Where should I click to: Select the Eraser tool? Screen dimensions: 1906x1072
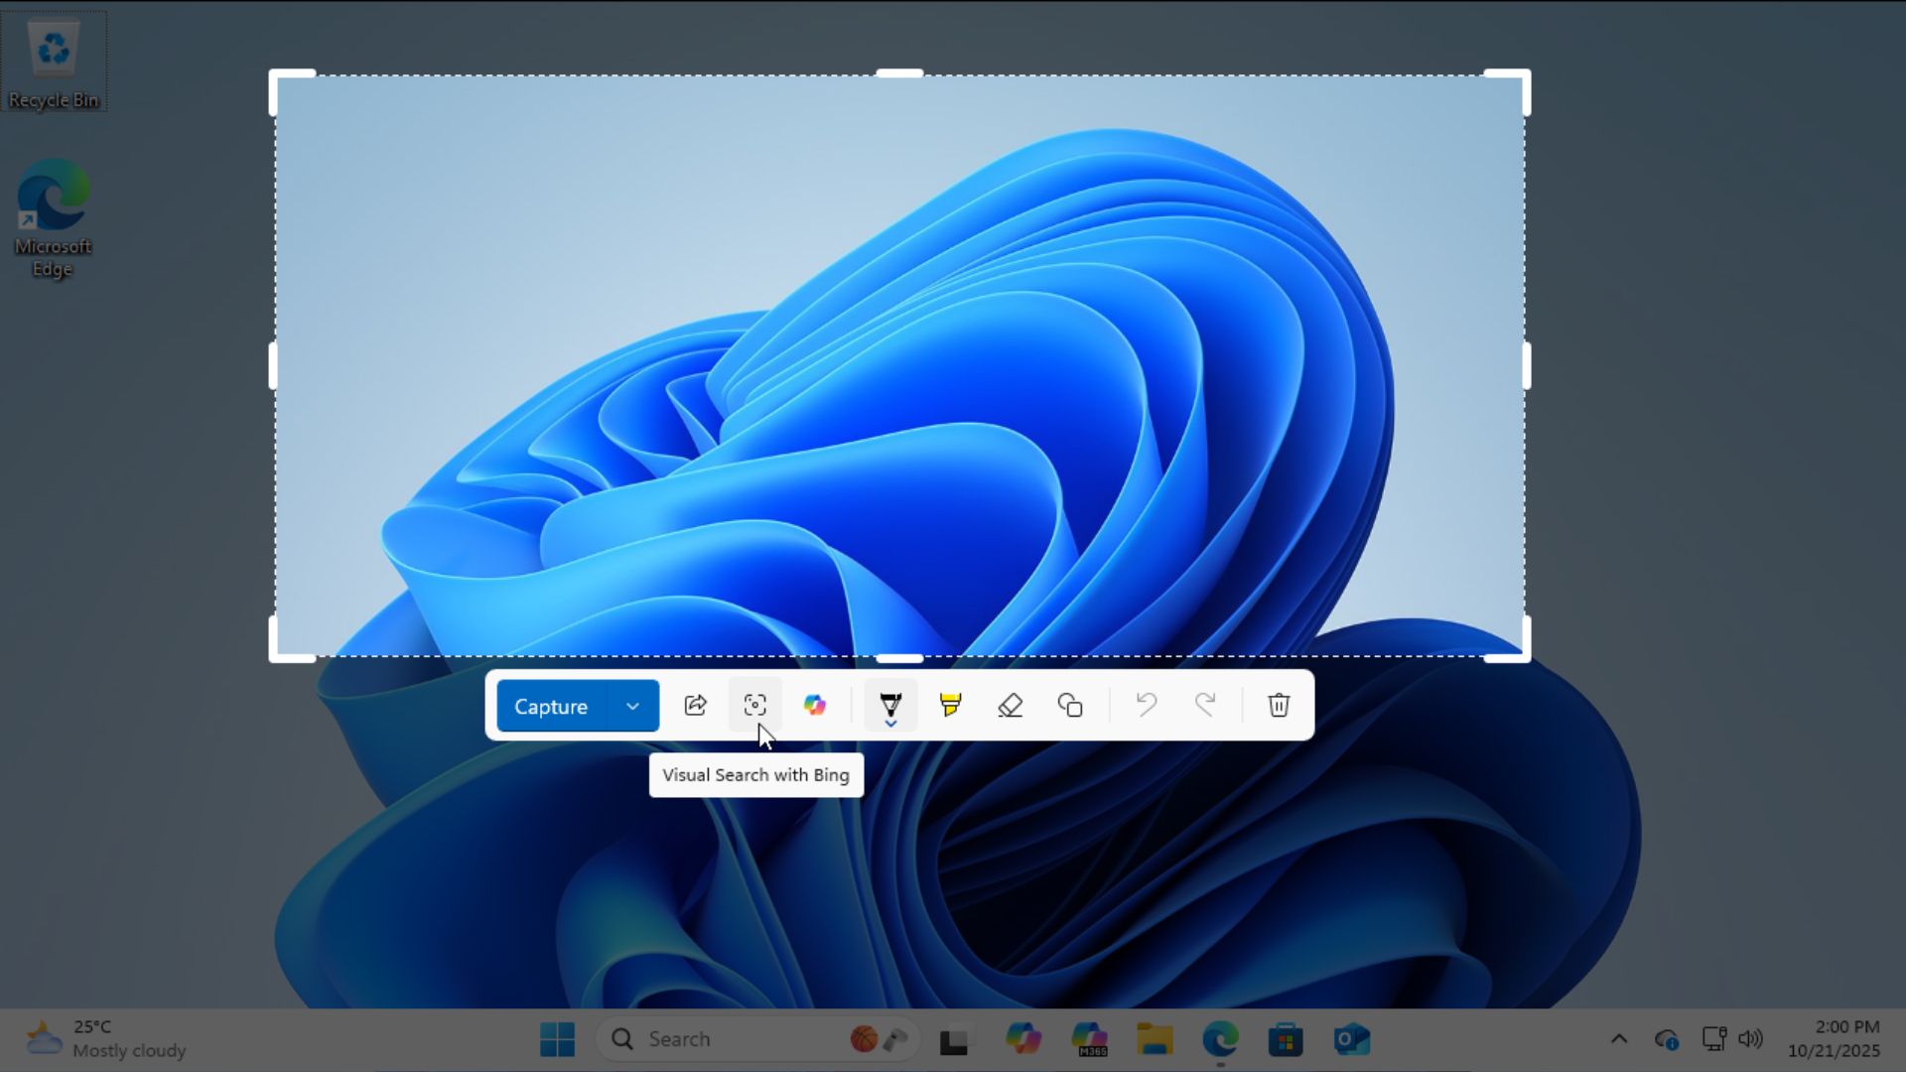1010,705
